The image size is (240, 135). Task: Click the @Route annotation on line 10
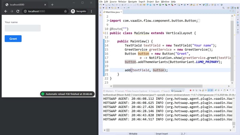[x=119, y=29]
